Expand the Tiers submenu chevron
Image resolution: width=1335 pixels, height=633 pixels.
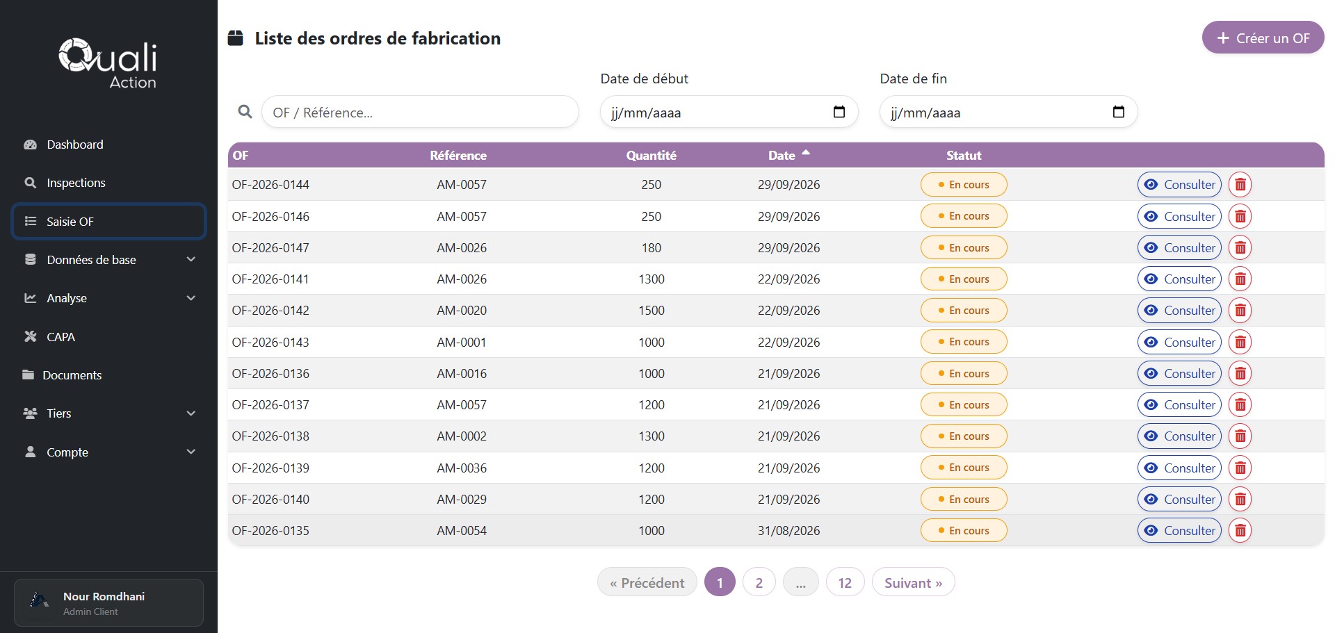[191, 413]
